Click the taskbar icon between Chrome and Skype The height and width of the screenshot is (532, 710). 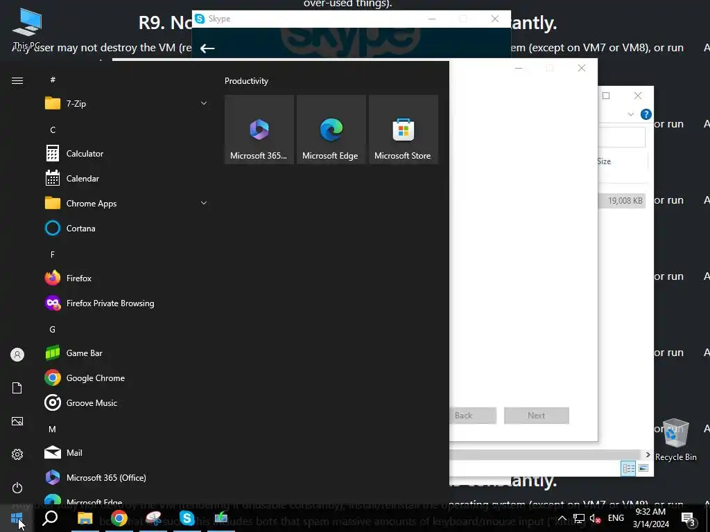153,518
